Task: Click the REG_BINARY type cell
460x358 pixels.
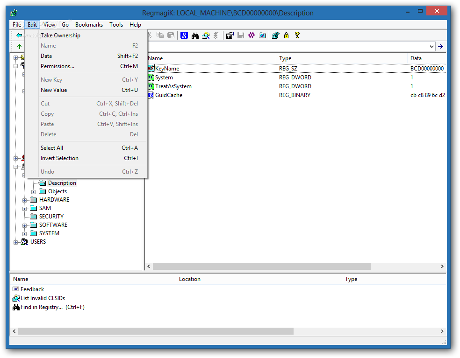Action: pyautogui.click(x=295, y=95)
